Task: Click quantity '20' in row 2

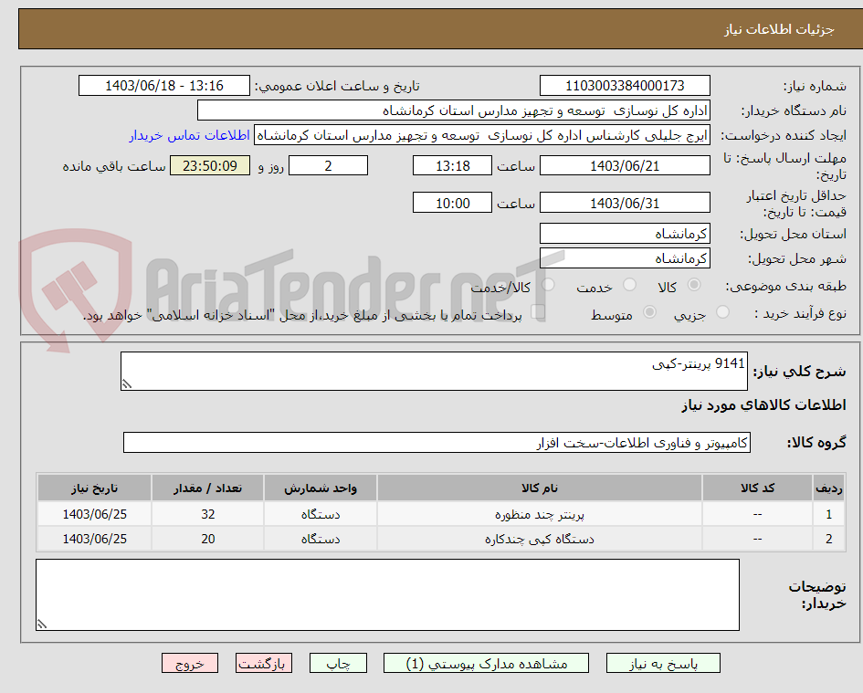Action: click(x=207, y=539)
